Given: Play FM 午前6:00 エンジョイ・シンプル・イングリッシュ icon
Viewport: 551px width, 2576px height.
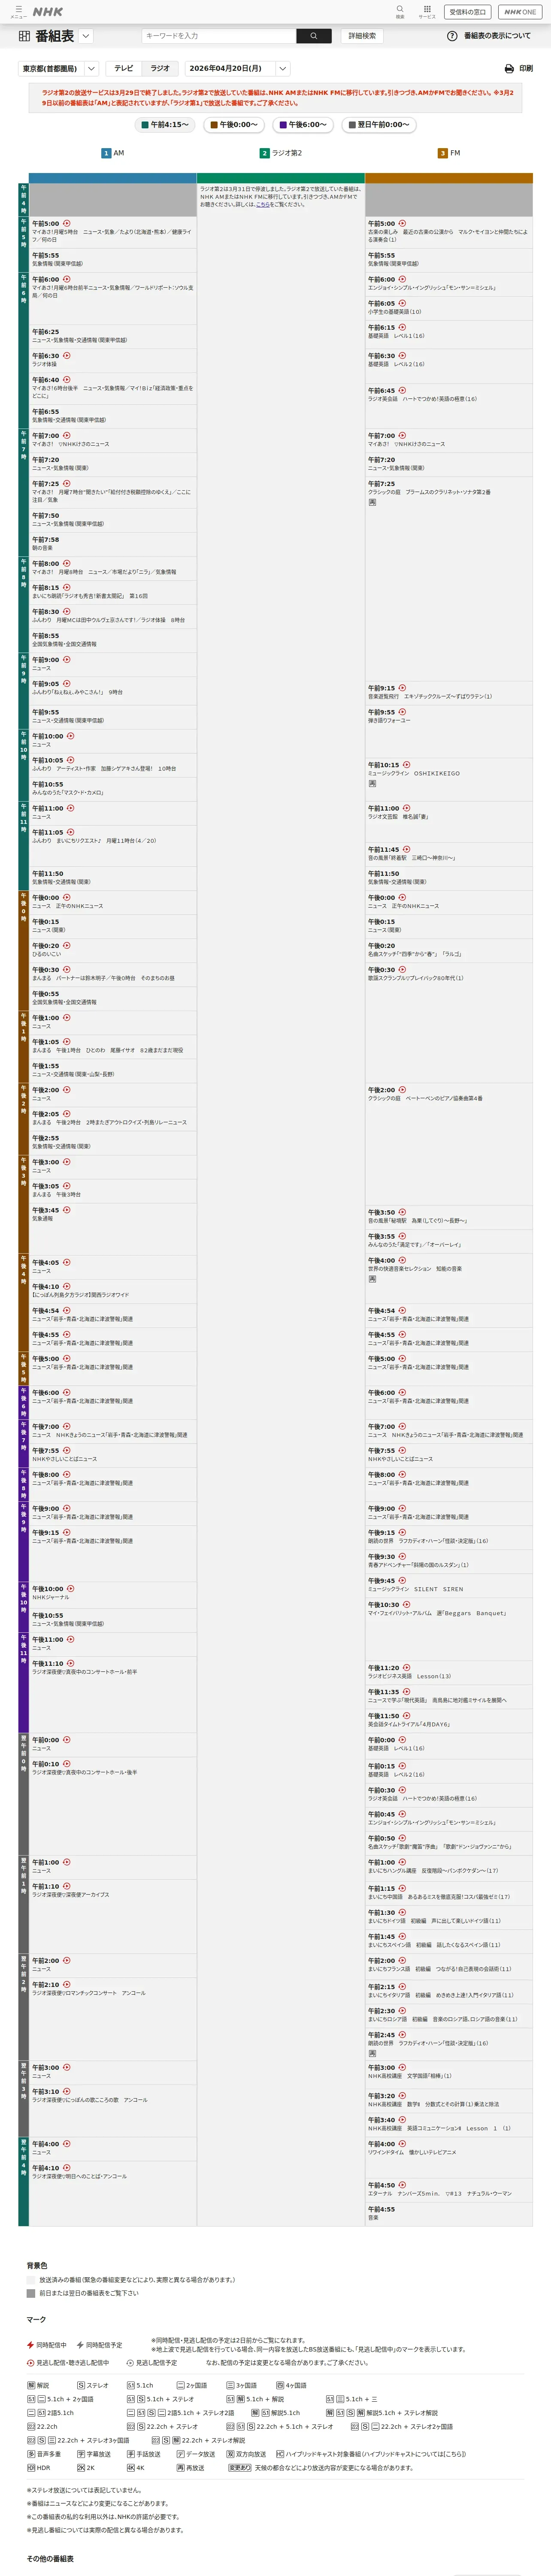Looking at the screenshot, I should pyautogui.click(x=403, y=279).
